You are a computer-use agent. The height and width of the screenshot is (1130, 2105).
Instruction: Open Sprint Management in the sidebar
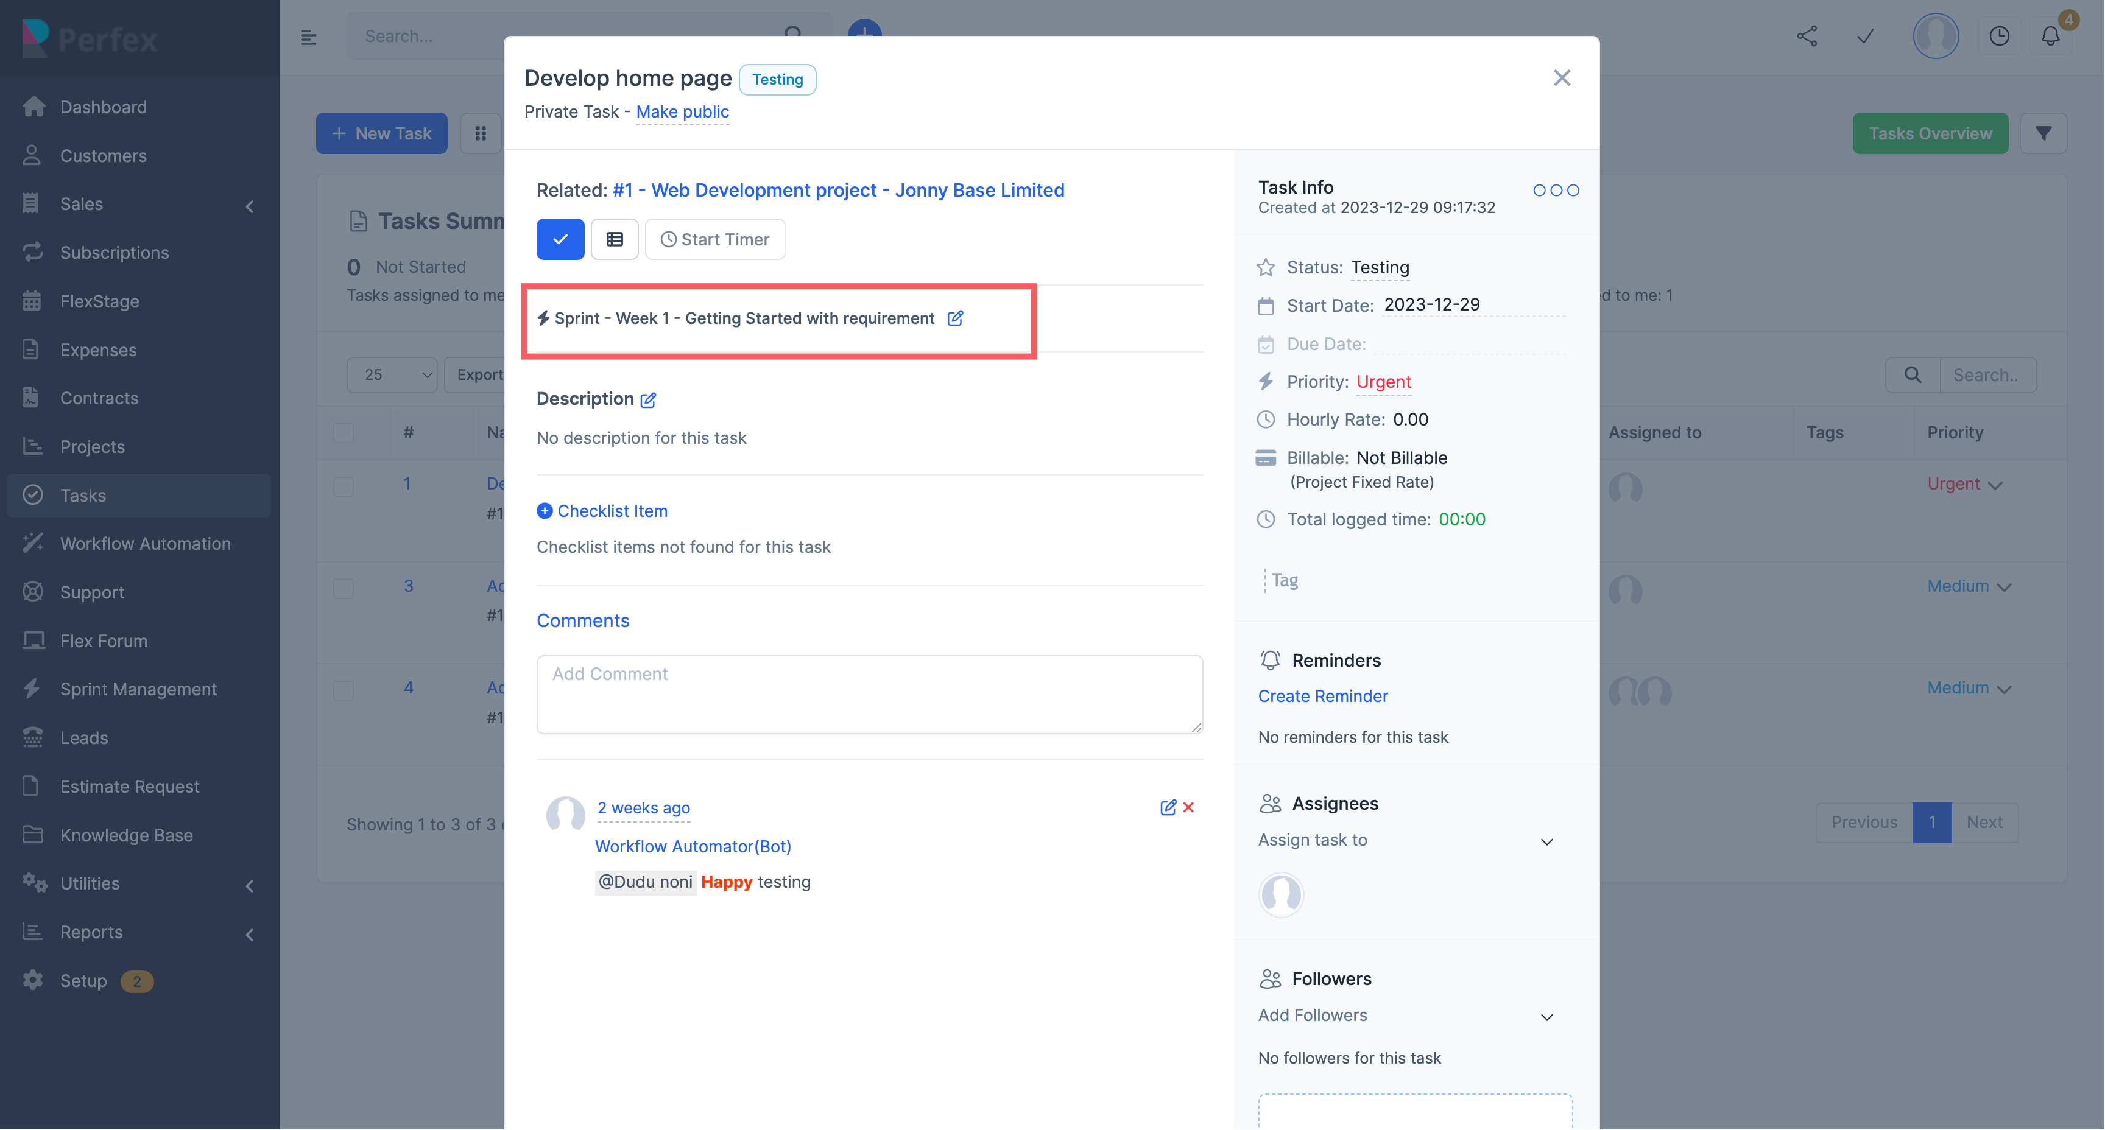coord(138,689)
